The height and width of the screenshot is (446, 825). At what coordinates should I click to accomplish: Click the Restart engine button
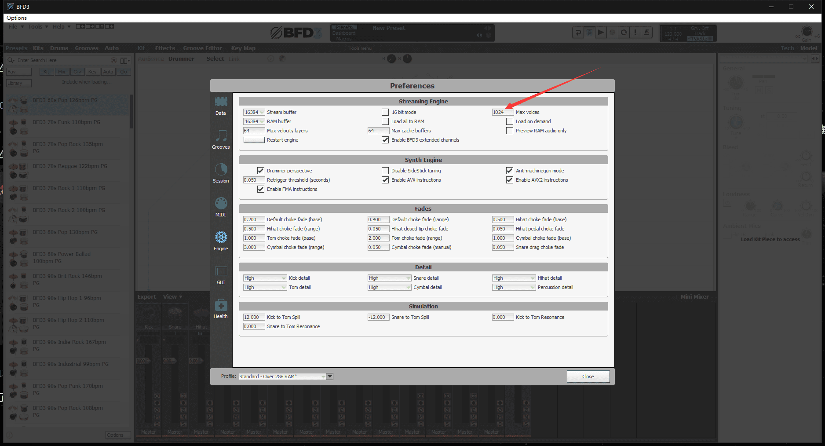[x=254, y=140]
